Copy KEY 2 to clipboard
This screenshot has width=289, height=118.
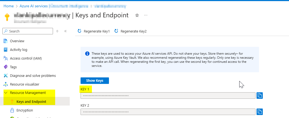(260, 112)
